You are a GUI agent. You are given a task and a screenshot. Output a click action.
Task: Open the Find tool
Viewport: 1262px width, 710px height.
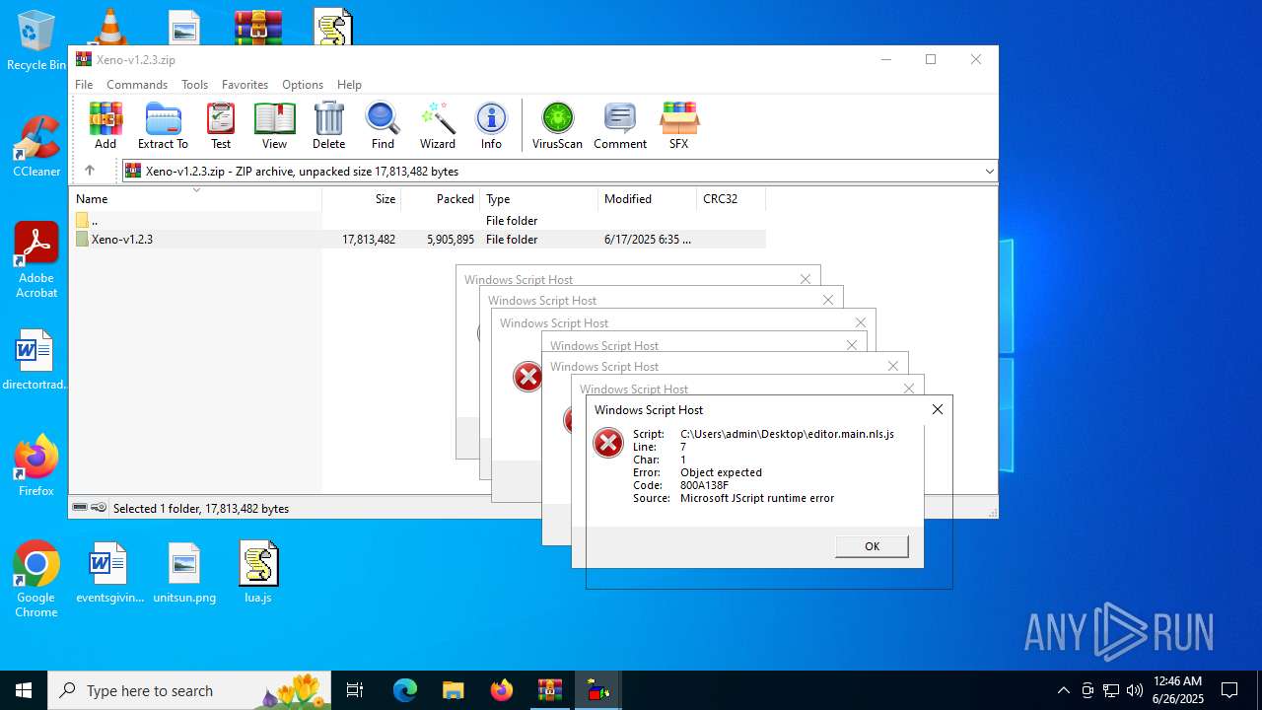point(383,125)
